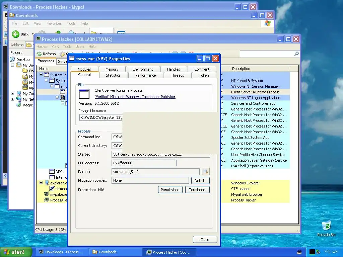Open the Token tab
The height and width of the screenshot is (257, 343).
pos(204,75)
